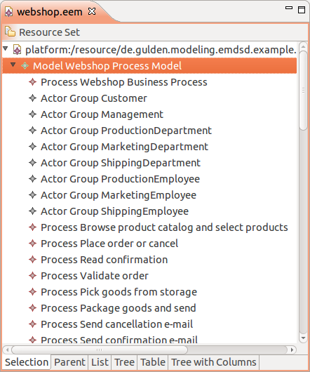Viewport: 310px width, 372px height.
Task: Click icon beside Process Send confirmation e-mail
Action: 32,340
